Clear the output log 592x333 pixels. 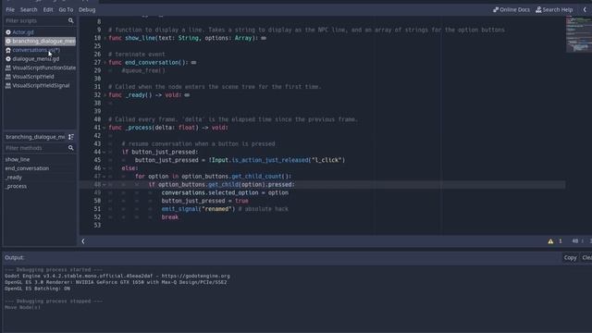tap(586, 258)
